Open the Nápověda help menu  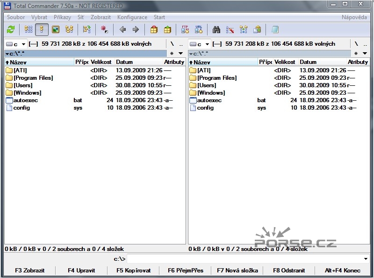point(354,17)
